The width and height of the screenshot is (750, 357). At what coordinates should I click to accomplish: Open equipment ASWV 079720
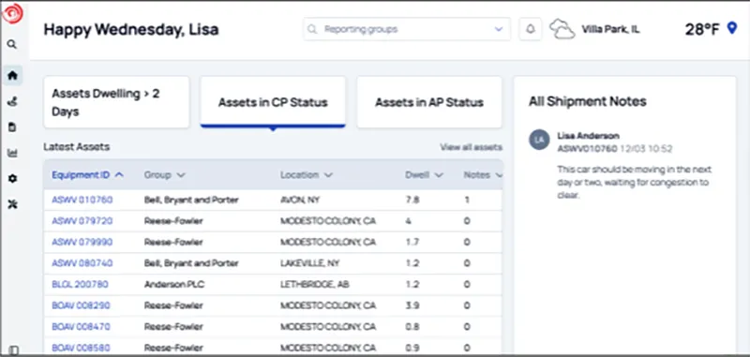click(82, 221)
